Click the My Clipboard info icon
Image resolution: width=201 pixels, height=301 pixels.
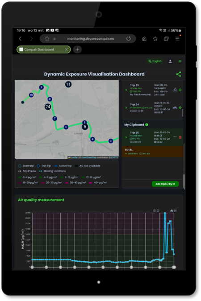(x=147, y=124)
